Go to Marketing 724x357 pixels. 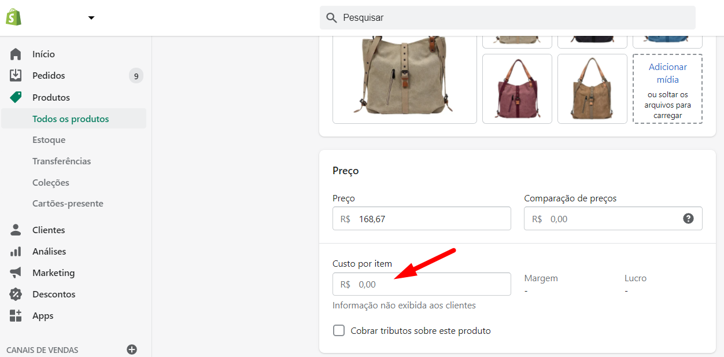click(54, 273)
